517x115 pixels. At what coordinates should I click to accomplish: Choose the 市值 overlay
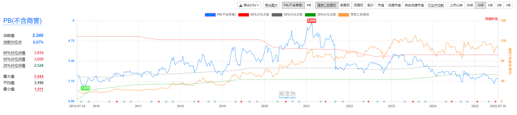click(x=381, y=5)
